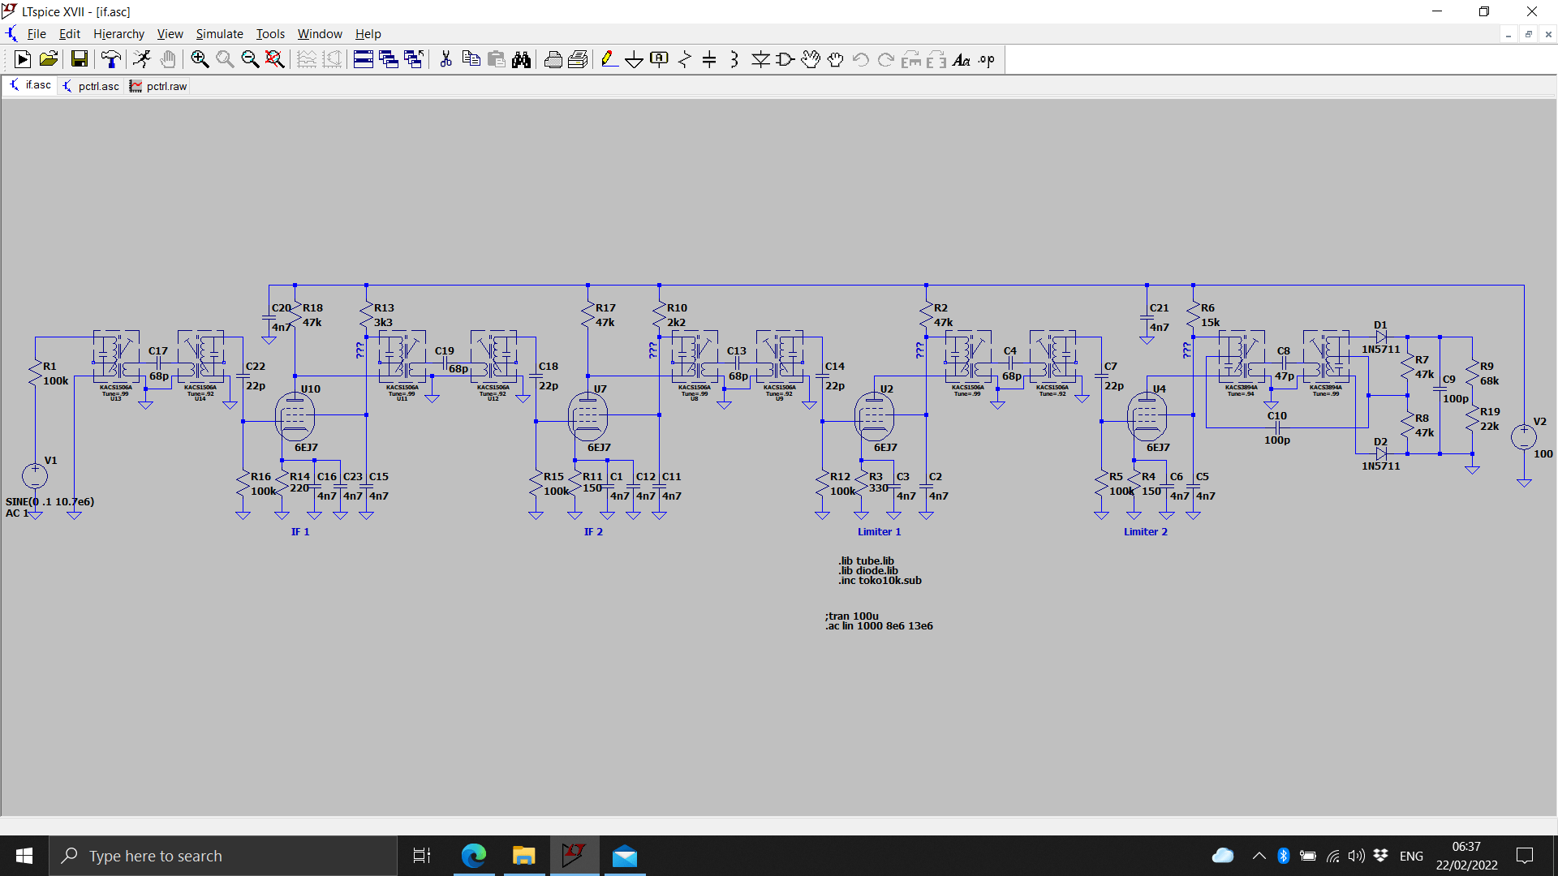Place a Diode from the toolbar
Viewport: 1558px width, 876px height.
[760, 59]
